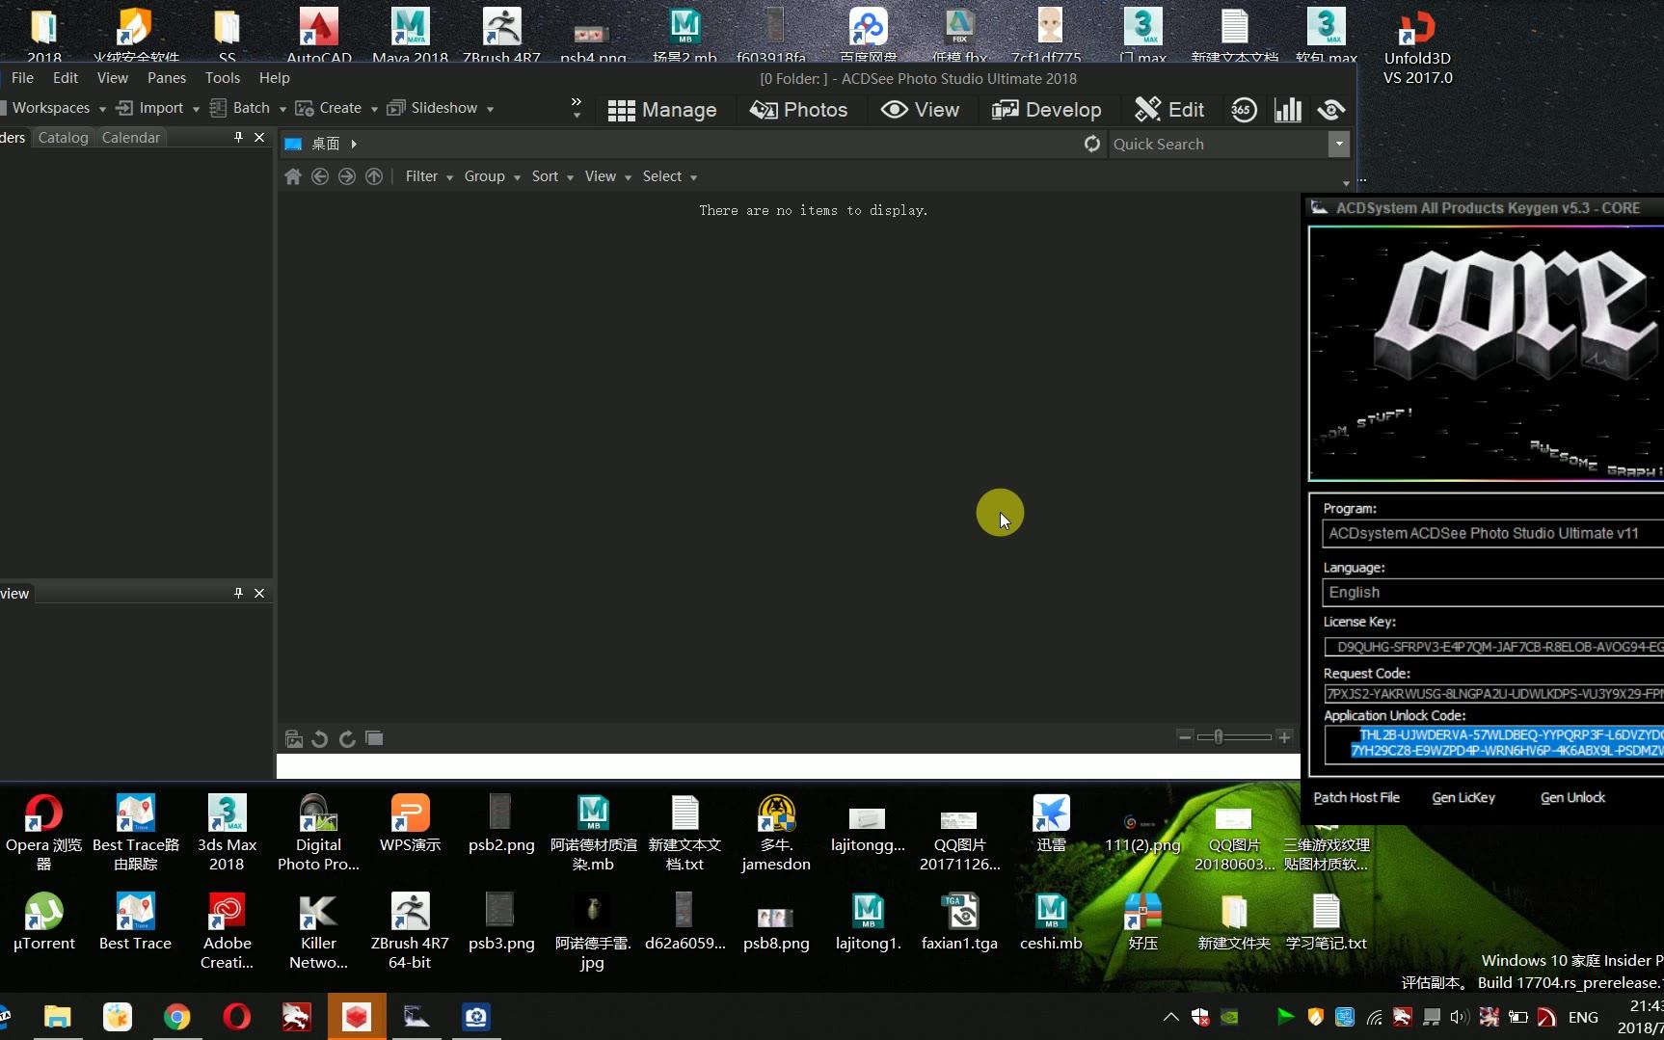Select the WPS演示 desktop icon
The image size is (1664, 1040).
pos(410,823)
